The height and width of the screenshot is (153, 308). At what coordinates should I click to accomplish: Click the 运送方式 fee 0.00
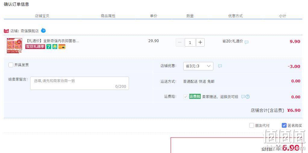click(296, 81)
